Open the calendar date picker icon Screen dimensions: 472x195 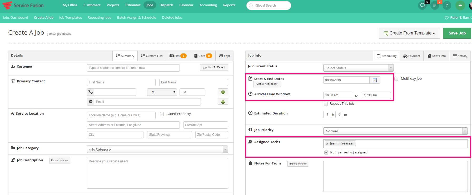coord(375,80)
